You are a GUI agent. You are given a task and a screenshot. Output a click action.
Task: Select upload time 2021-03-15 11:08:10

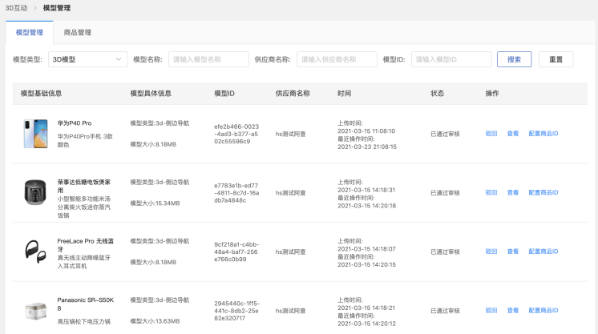click(366, 131)
